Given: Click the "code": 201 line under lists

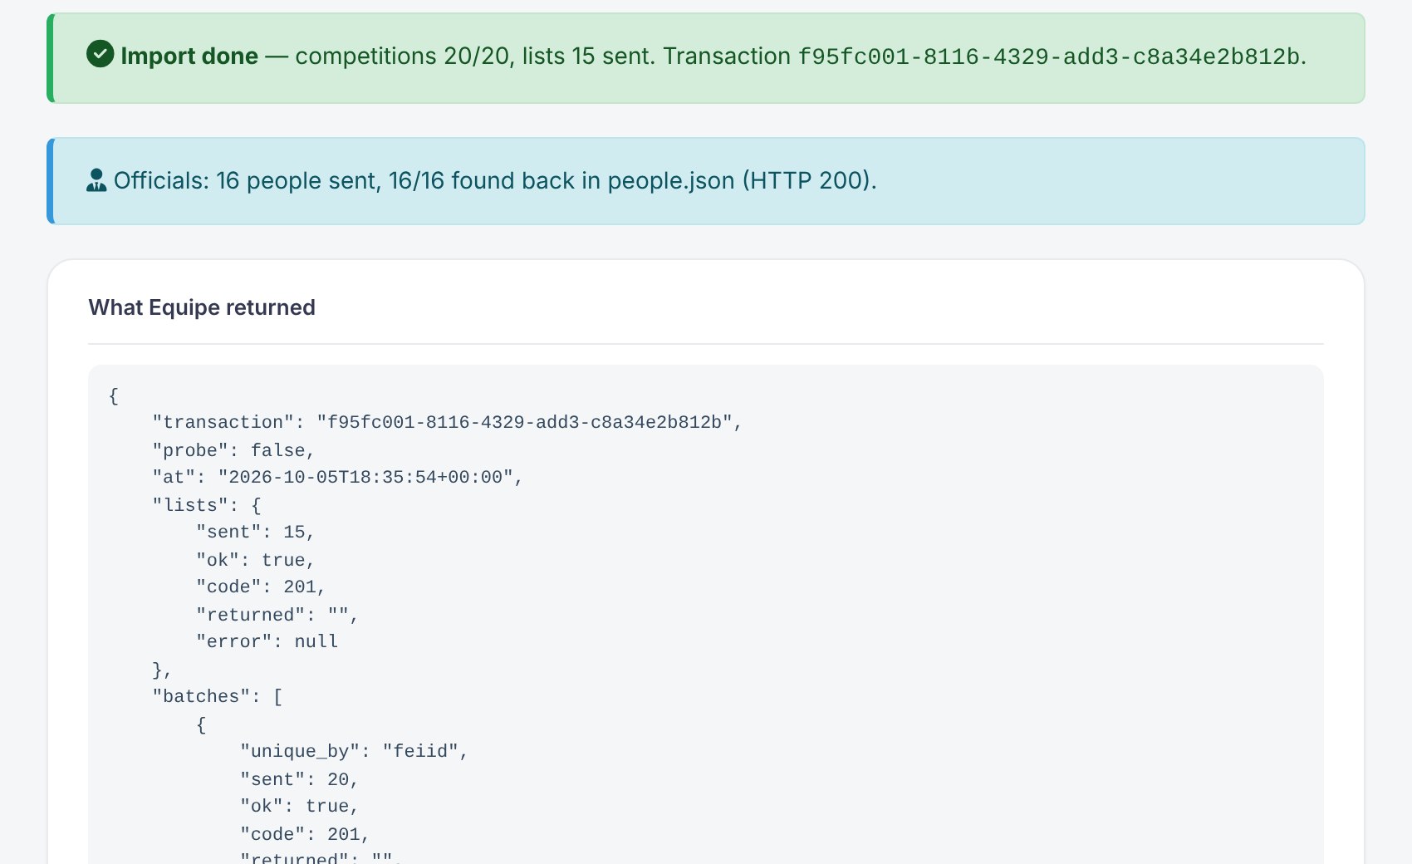Looking at the screenshot, I should point(261,587).
